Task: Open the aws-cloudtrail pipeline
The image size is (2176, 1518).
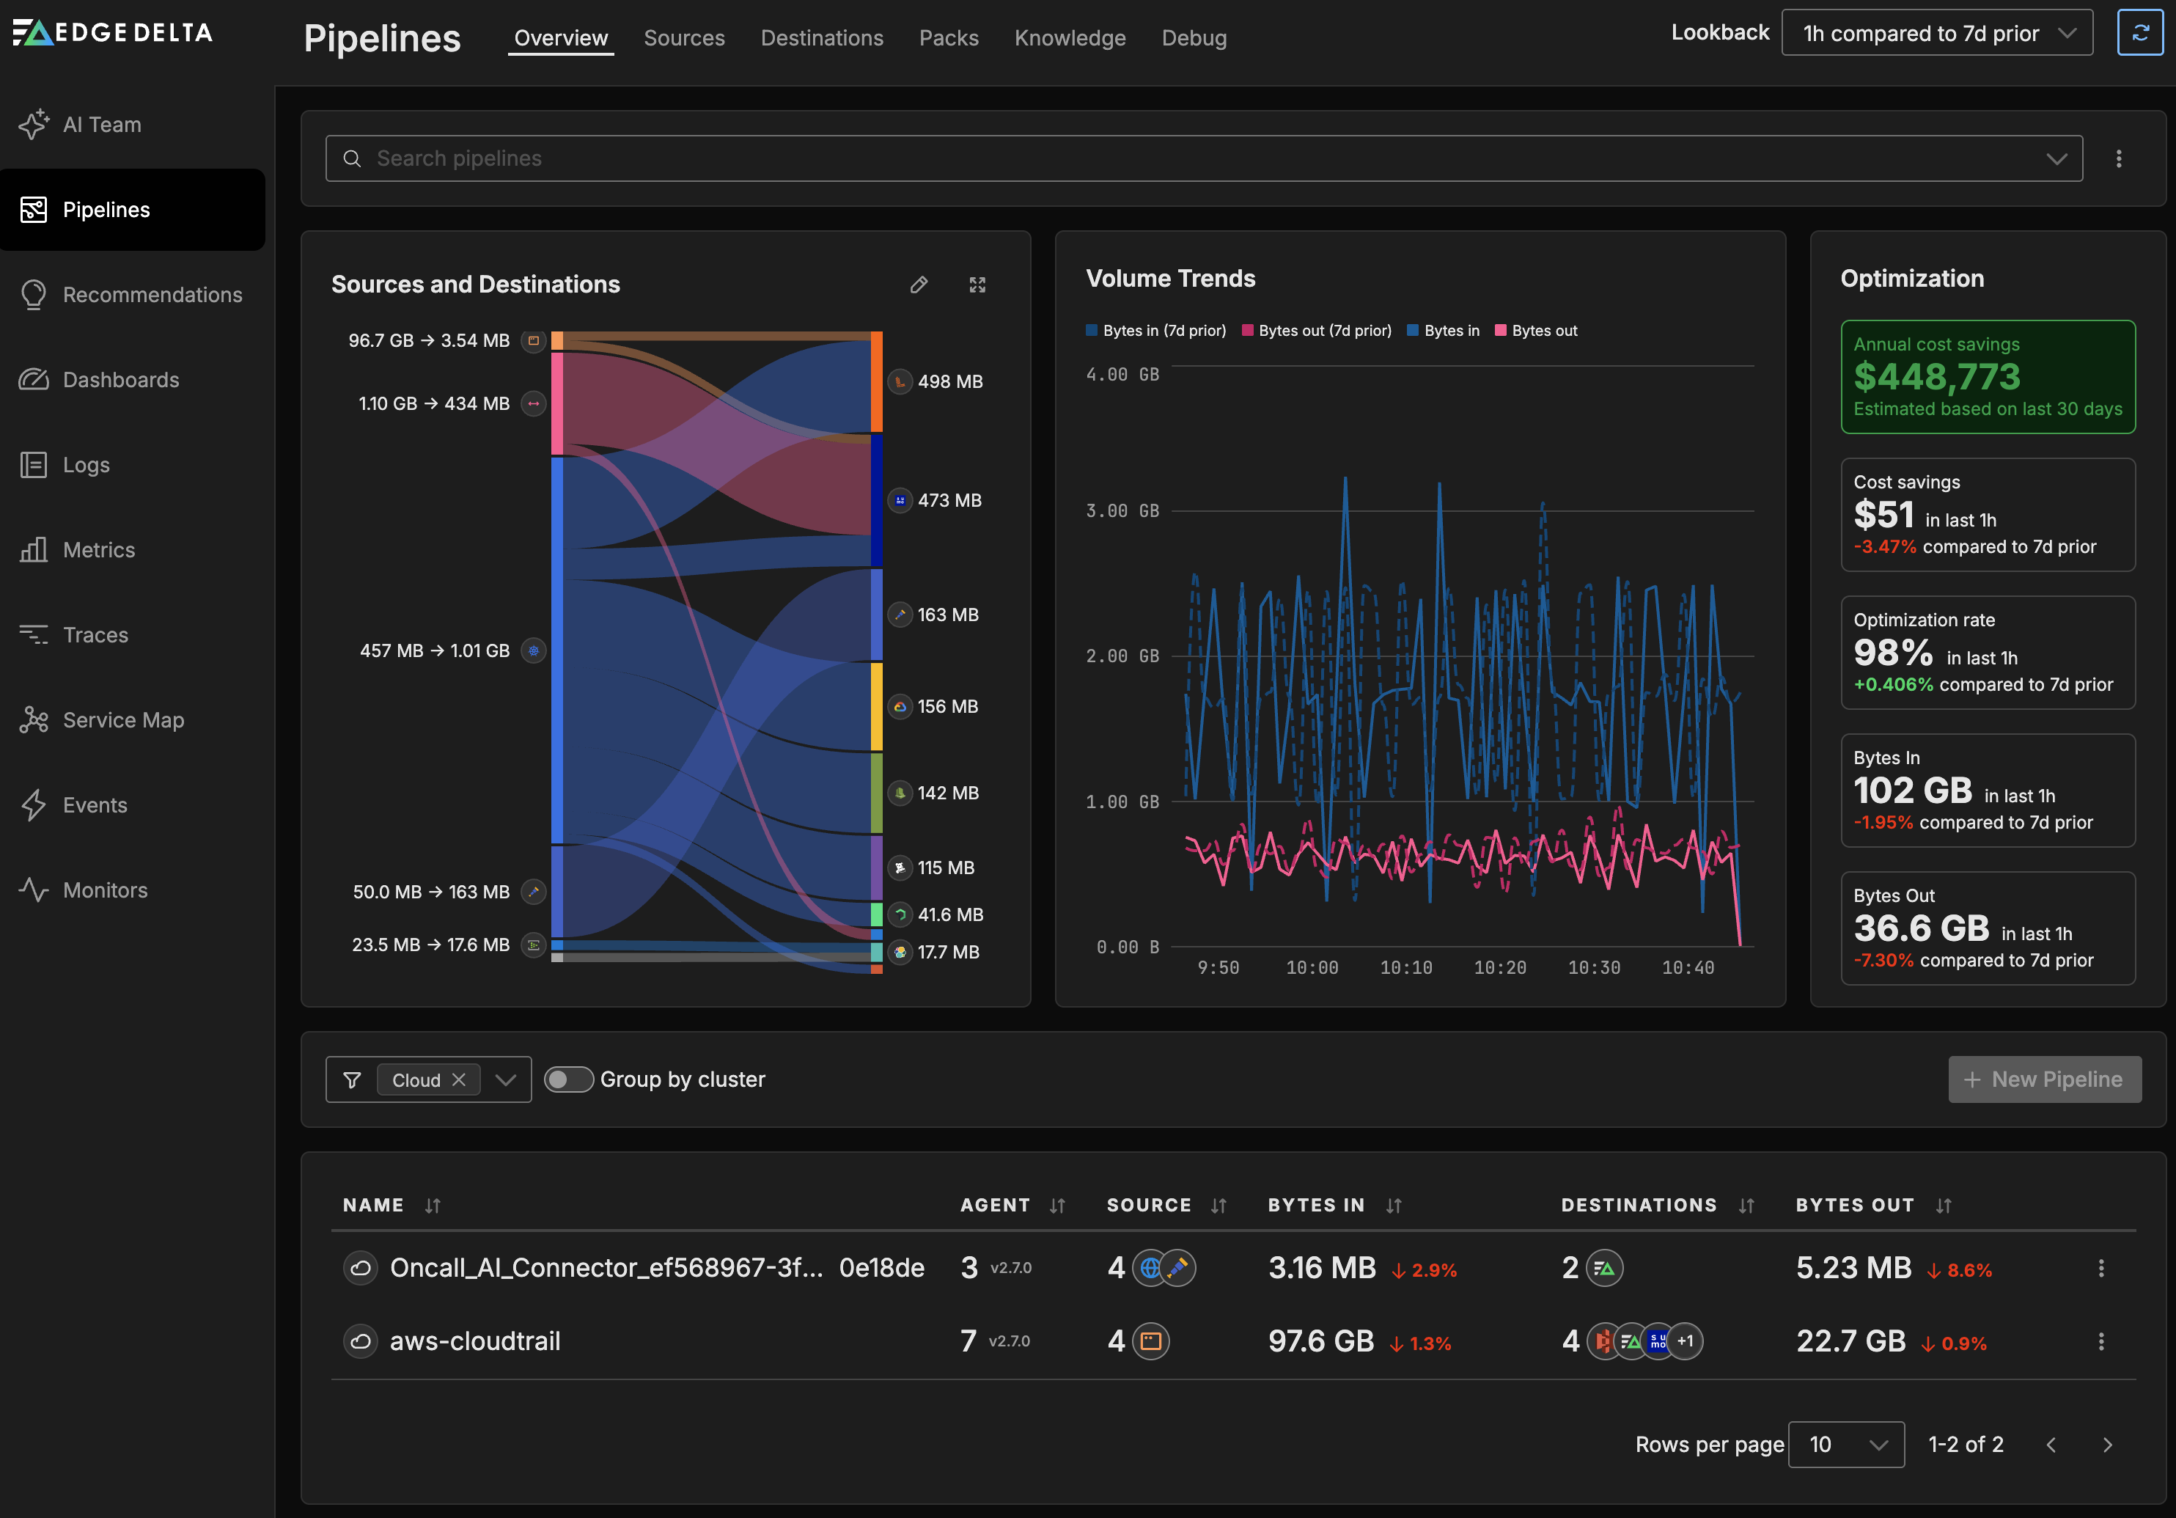Action: (x=475, y=1341)
